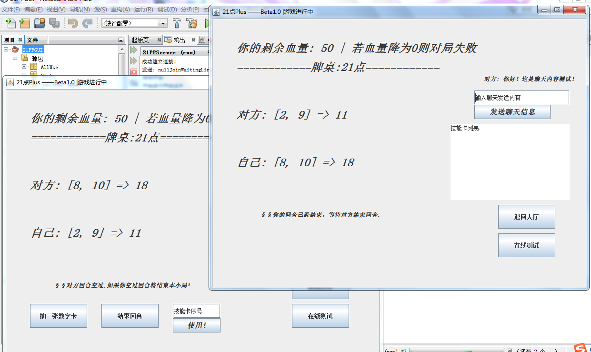Open the 文件(F) menu
The height and width of the screenshot is (352, 591).
pyautogui.click(x=11, y=10)
